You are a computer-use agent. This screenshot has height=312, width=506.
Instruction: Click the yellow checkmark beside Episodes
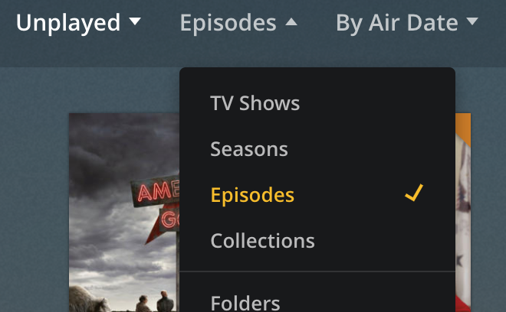[414, 193]
